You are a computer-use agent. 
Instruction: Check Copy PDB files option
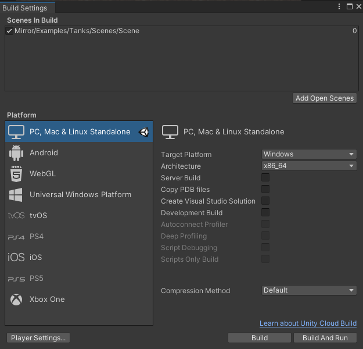[x=265, y=190]
